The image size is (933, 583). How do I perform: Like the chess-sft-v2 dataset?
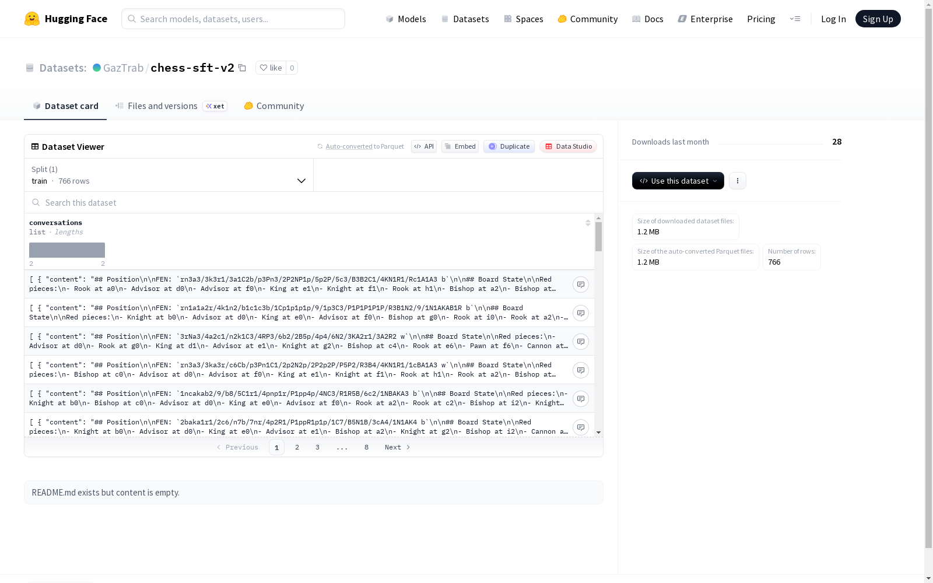point(271,68)
